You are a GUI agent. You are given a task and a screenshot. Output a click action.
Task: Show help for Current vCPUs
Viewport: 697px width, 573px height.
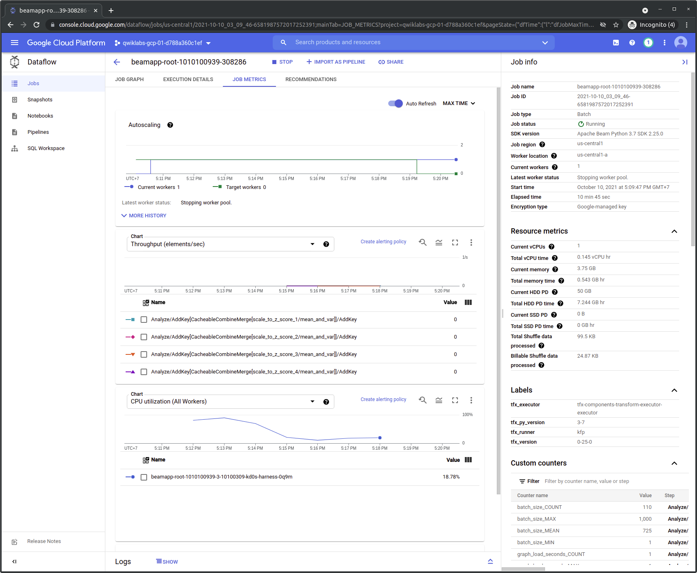(x=552, y=247)
